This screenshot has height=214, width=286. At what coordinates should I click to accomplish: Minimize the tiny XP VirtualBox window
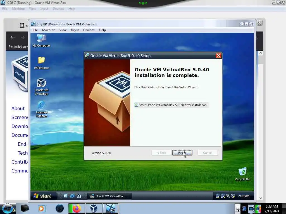242,24
